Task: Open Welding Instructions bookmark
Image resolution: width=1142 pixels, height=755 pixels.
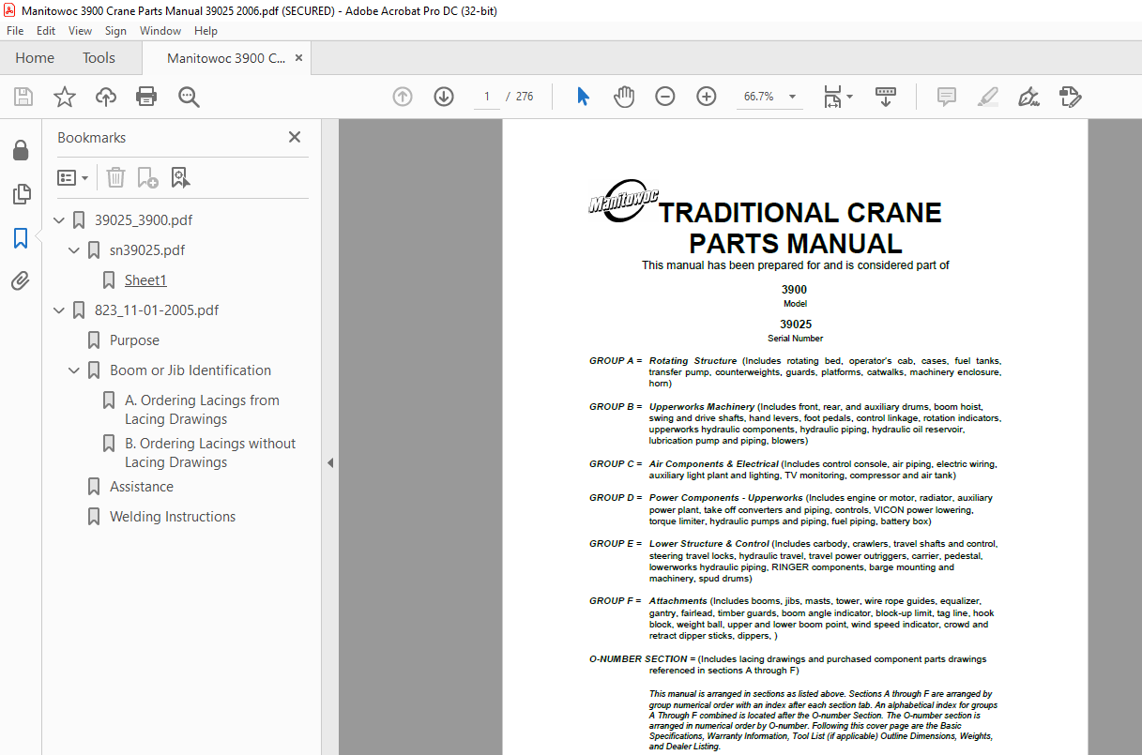Action: (x=173, y=517)
